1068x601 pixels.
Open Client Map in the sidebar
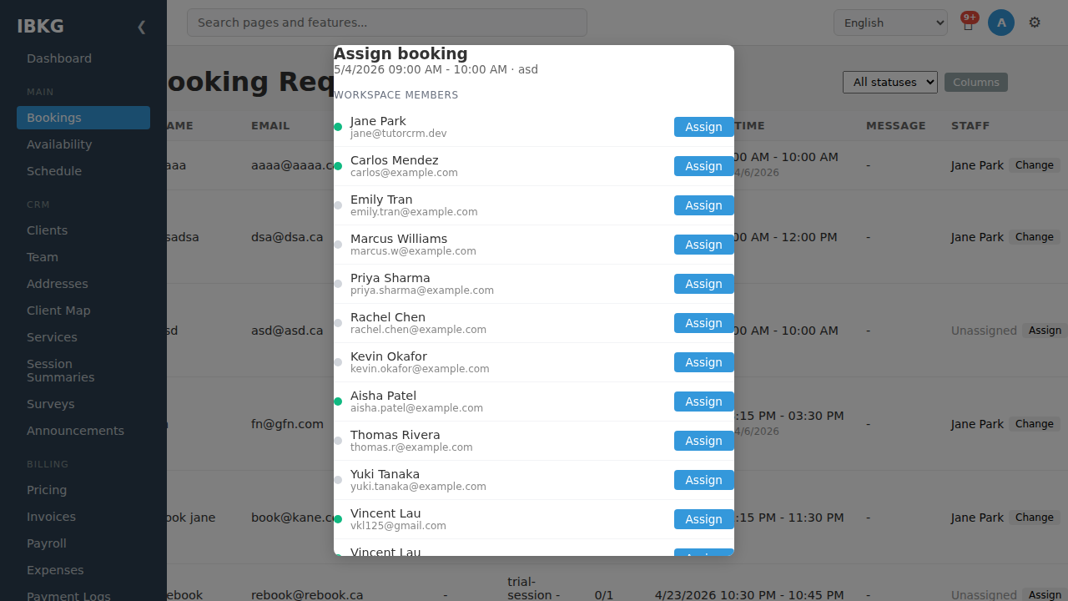coord(83,311)
